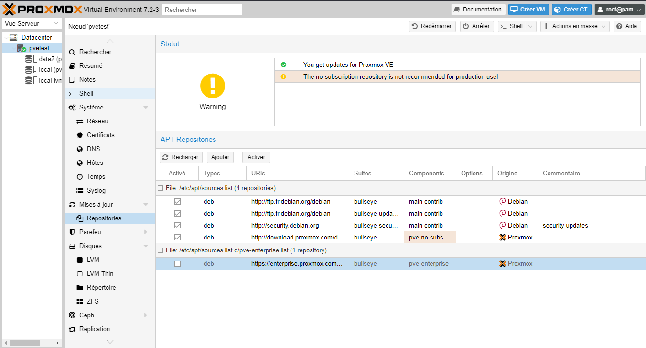Click the Notes icon in sidebar

pyautogui.click(x=72, y=80)
